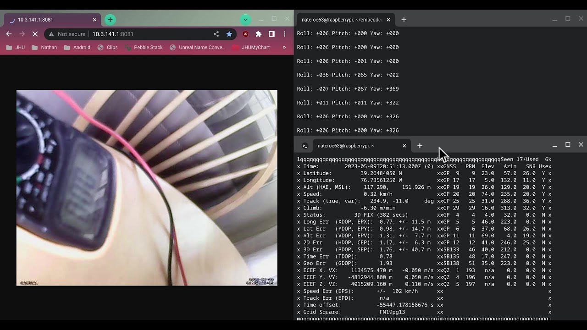587x330 pixels.
Task: Click the Not secure site info indicator
Action: [x=67, y=34]
